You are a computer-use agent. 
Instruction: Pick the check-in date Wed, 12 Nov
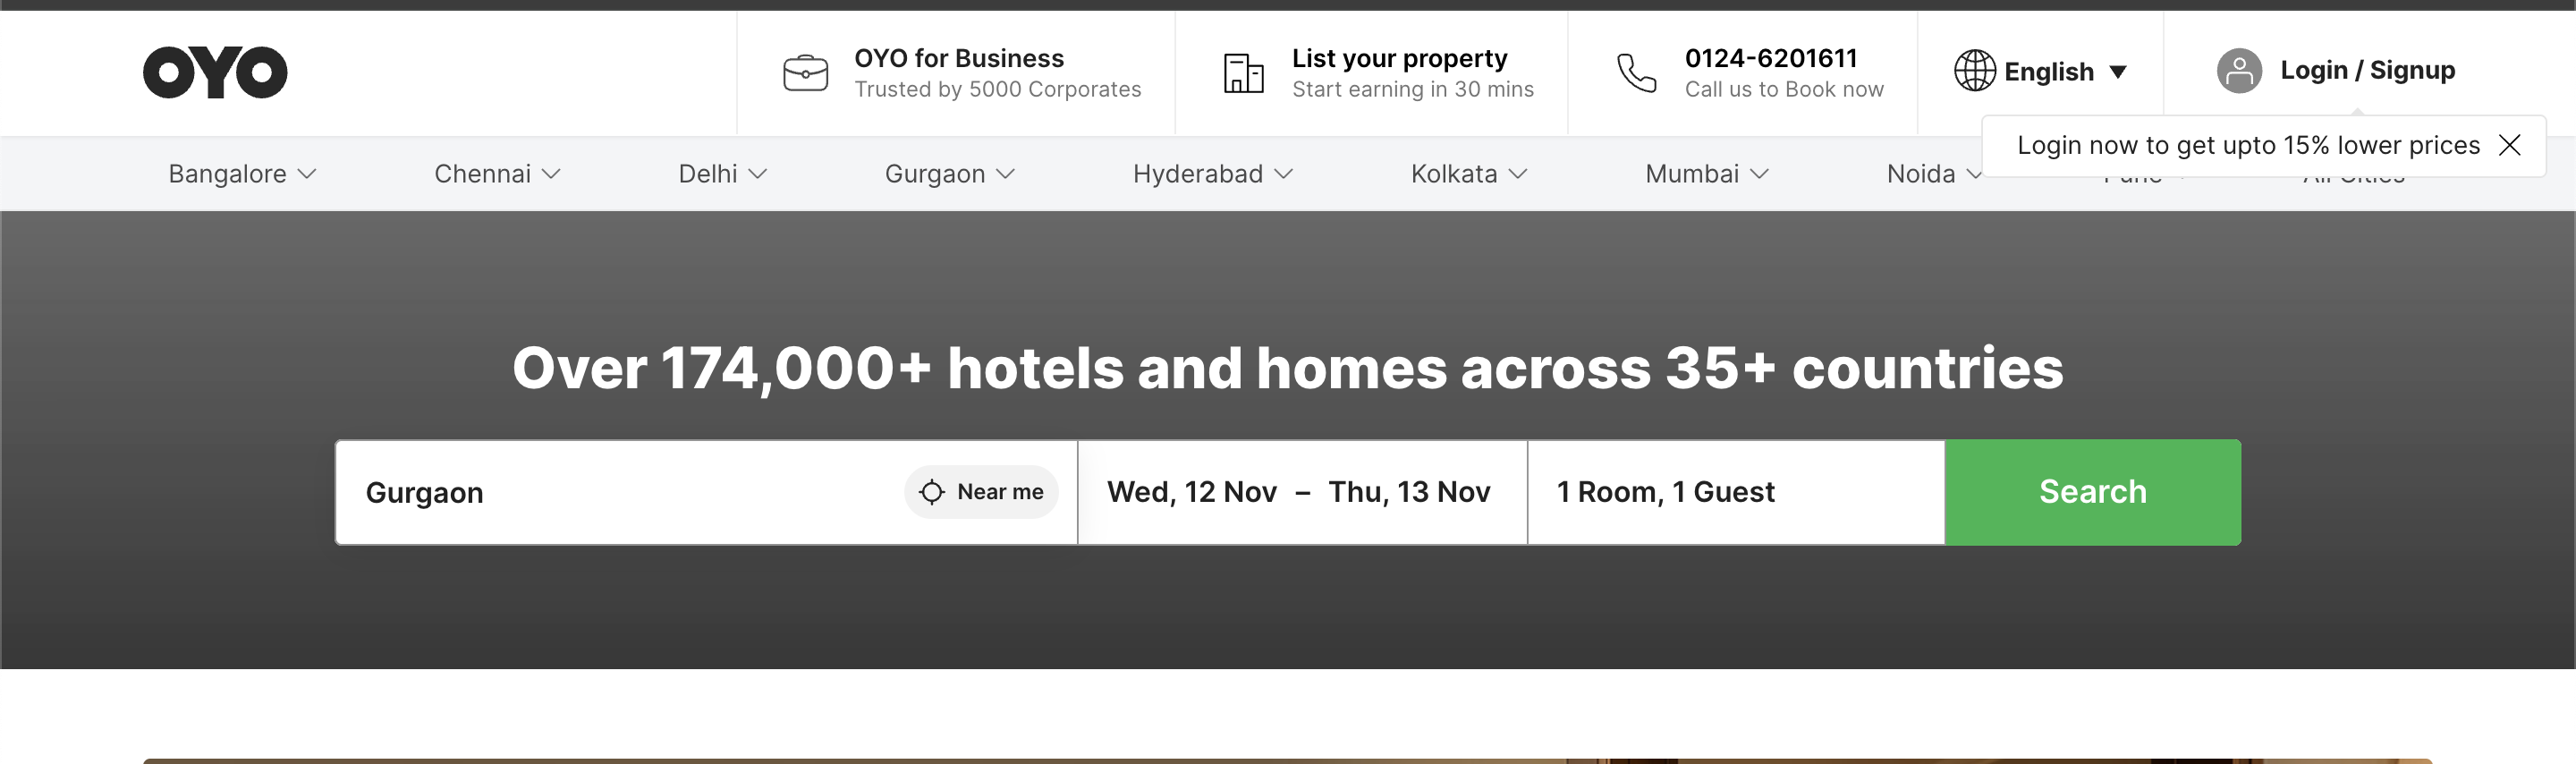(1191, 492)
